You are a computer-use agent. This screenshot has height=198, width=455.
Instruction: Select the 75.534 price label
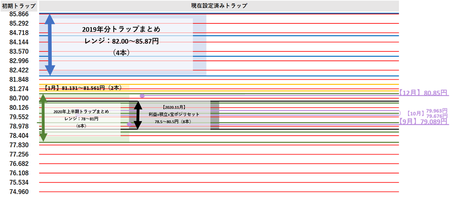[19, 183]
